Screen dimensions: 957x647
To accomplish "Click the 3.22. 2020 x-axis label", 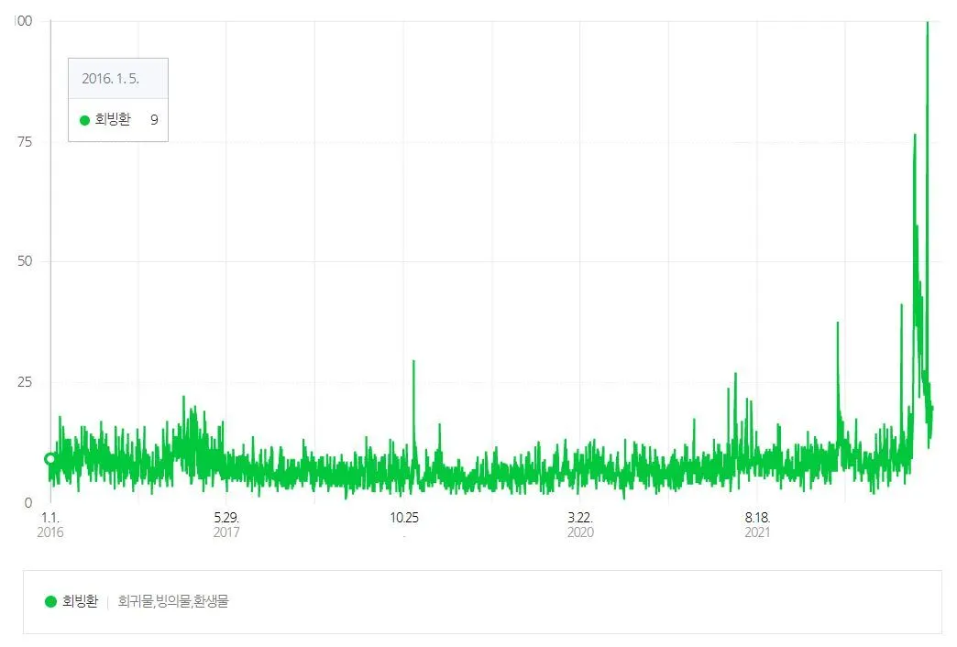I will [x=580, y=525].
